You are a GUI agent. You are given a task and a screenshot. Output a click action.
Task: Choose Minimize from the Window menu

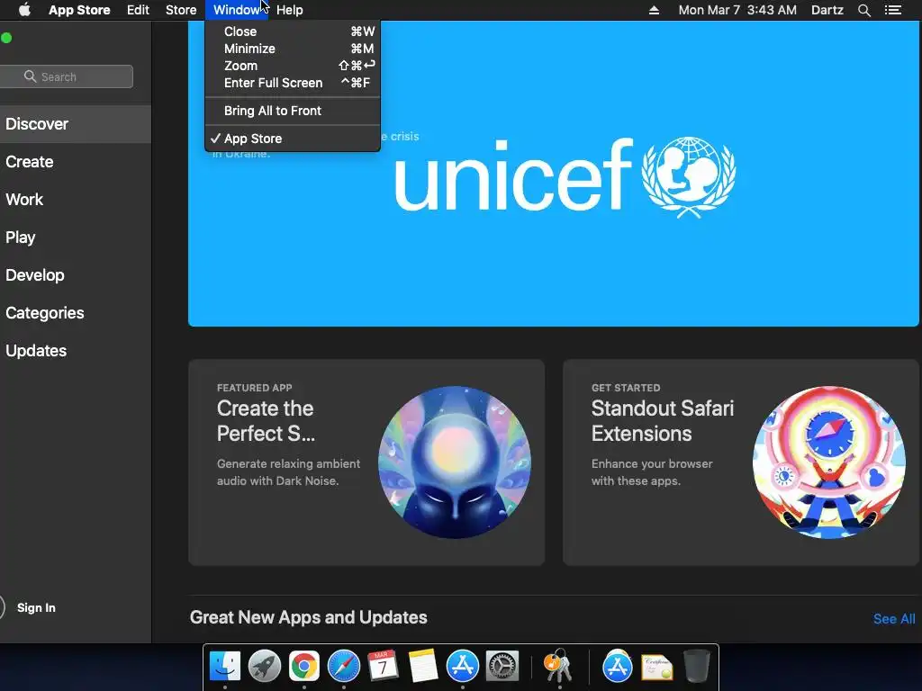[x=293, y=49]
